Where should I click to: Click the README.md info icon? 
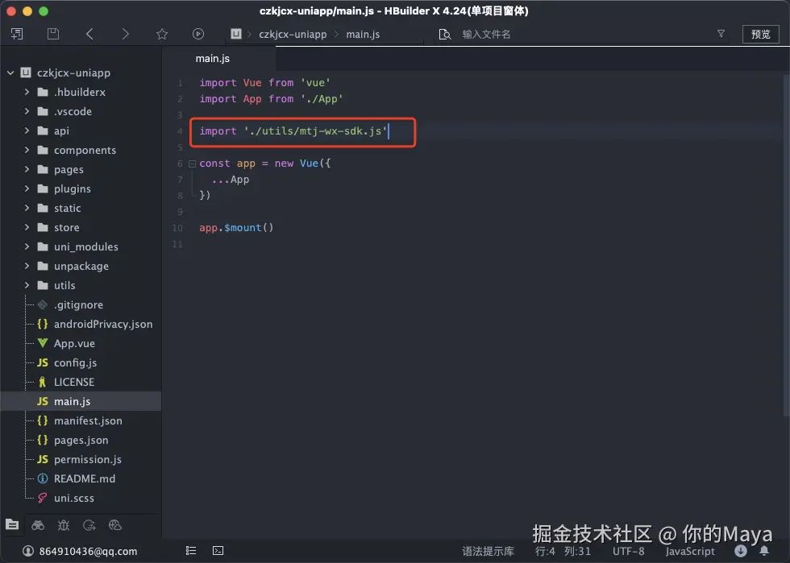click(43, 479)
